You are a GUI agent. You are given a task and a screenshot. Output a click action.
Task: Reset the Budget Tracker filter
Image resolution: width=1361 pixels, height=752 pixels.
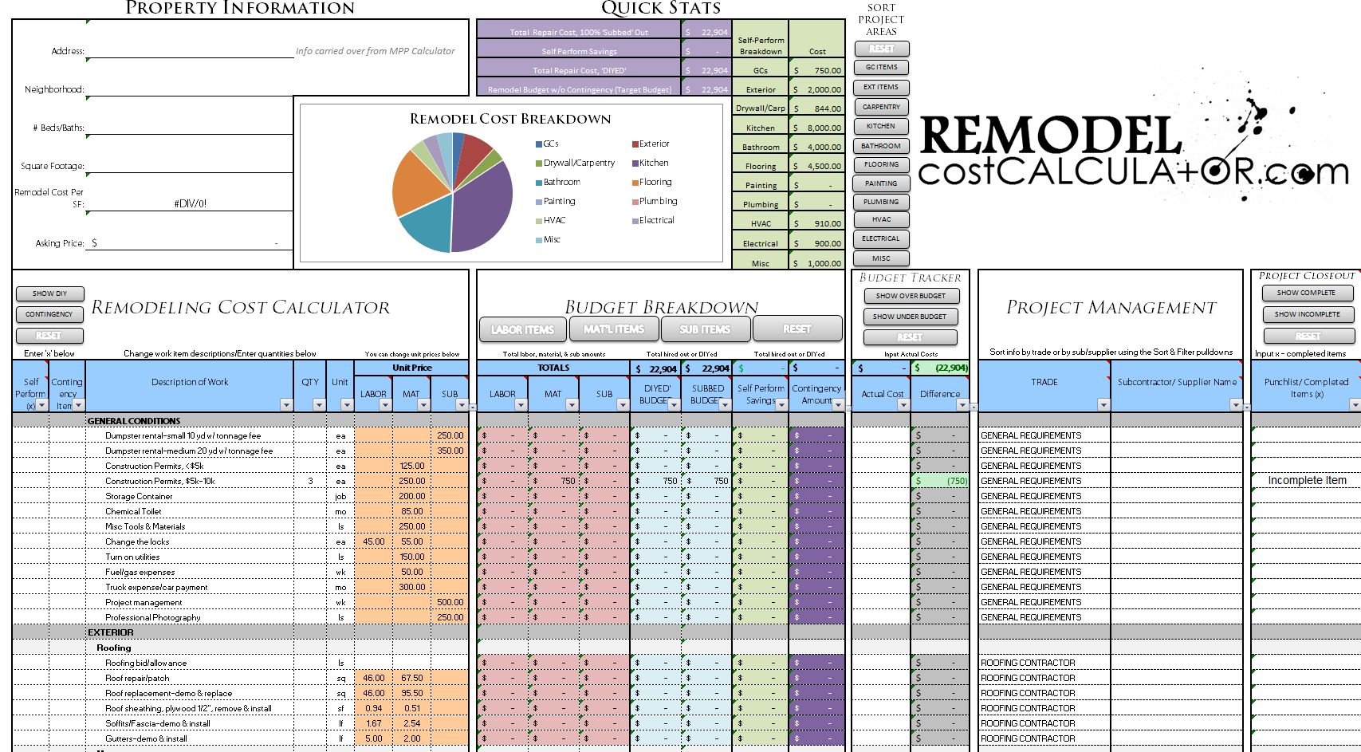click(x=911, y=337)
